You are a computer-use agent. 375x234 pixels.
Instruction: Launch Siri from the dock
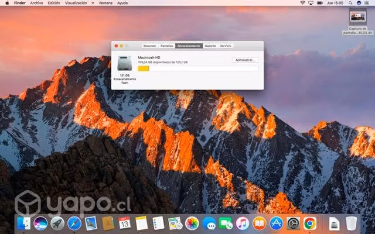click(40, 223)
